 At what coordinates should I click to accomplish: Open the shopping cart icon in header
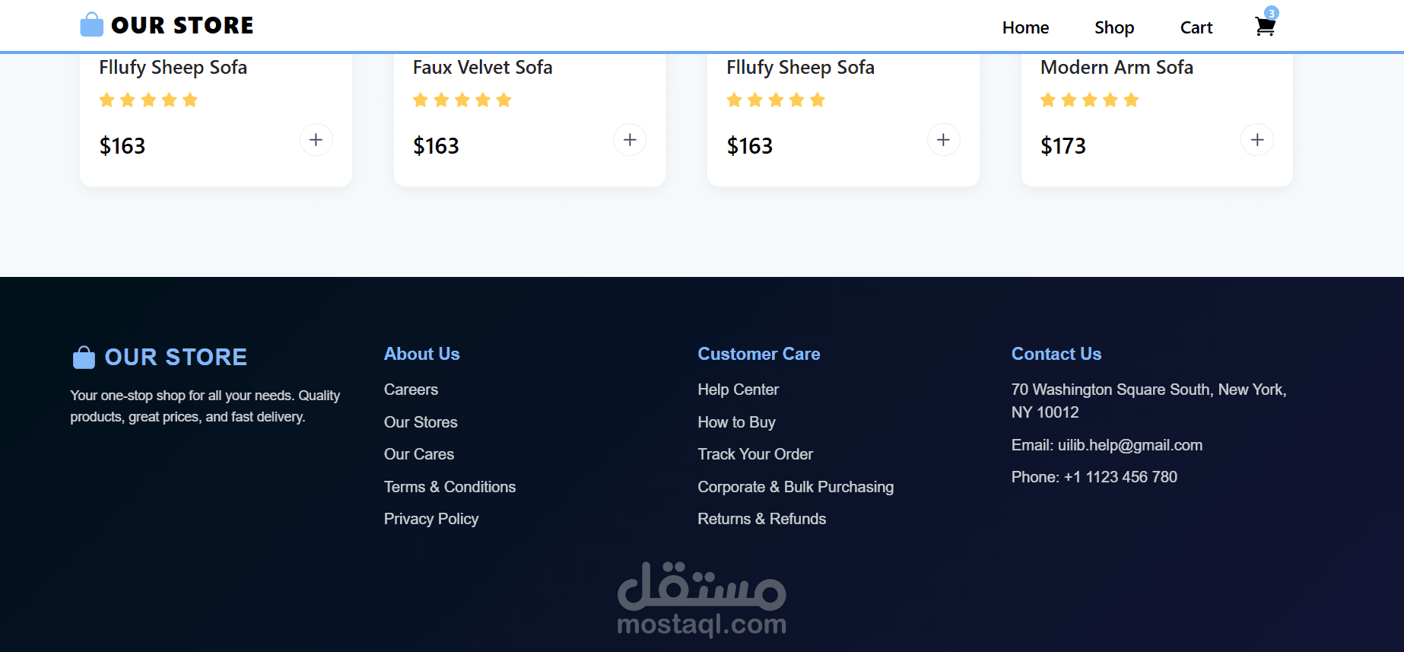1264,27
